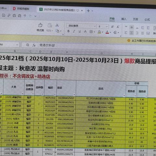
Task: Add a new tab with plus button
Action: [x=88, y=11]
